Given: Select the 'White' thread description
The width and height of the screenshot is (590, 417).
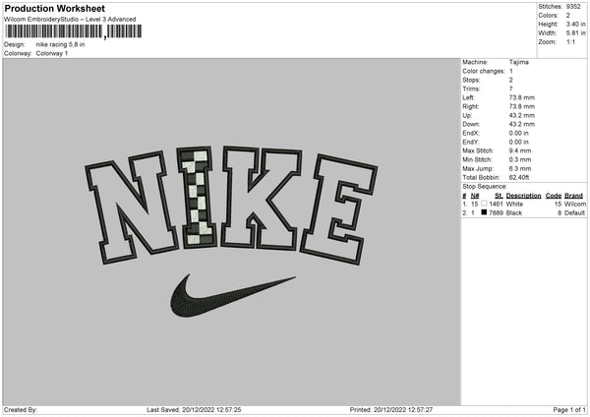Looking at the screenshot, I should tap(514, 204).
